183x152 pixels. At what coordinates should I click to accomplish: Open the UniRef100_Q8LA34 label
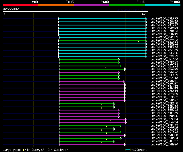point(164,88)
